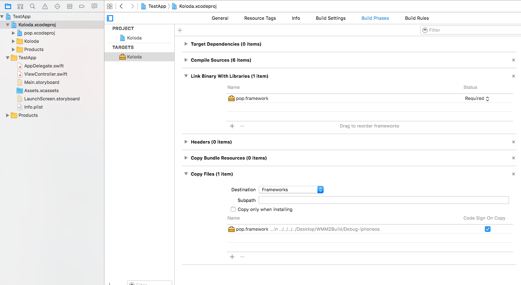The image size is (521, 285).
Task: Delete the Compile Sources phase
Action: (513, 60)
